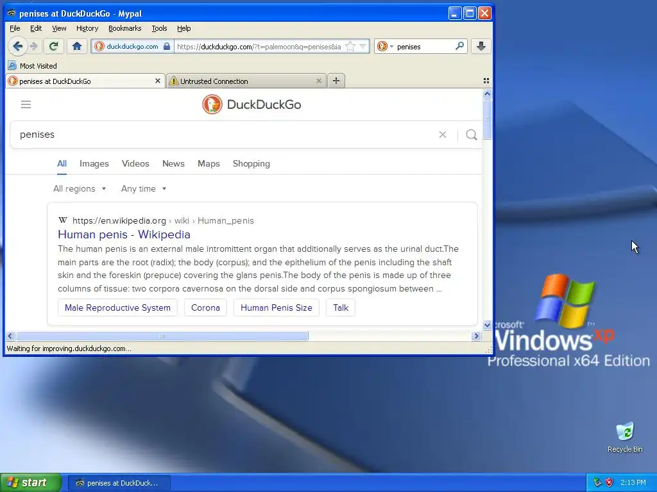Select the News results tab

coord(173,163)
